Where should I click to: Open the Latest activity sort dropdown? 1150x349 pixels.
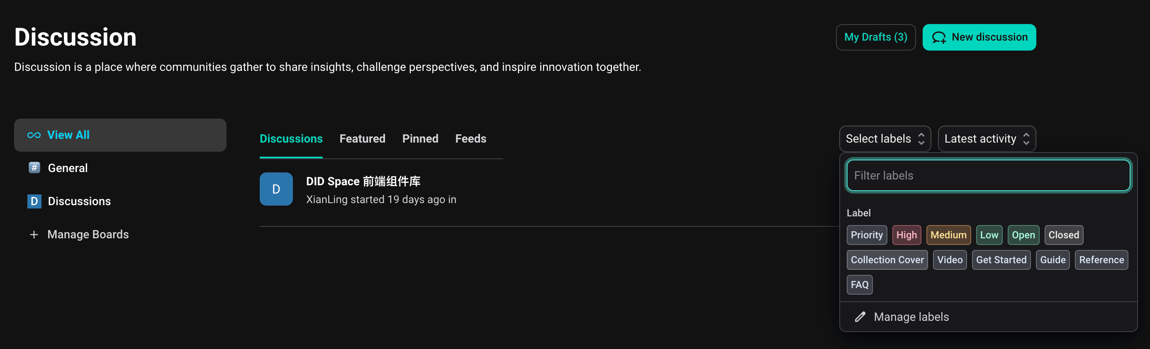pyautogui.click(x=986, y=139)
